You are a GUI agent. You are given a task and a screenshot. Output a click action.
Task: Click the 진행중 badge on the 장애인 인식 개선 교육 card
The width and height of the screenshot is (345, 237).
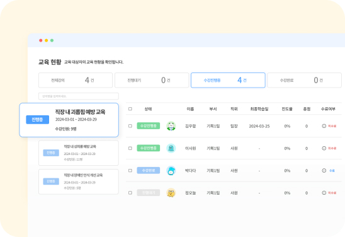(x=51, y=182)
